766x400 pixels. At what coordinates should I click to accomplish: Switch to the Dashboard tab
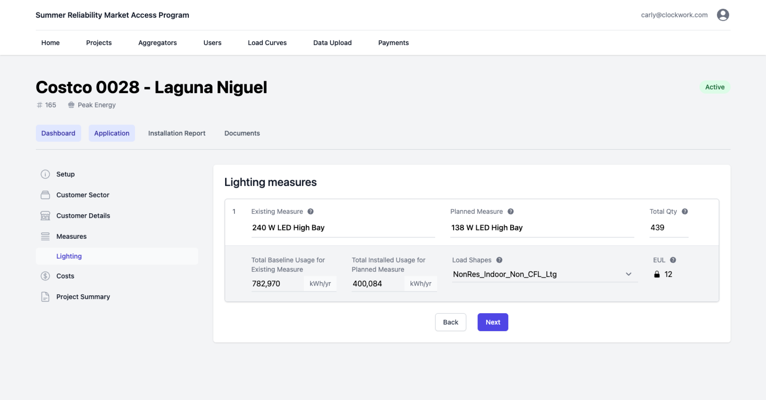pos(58,133)
